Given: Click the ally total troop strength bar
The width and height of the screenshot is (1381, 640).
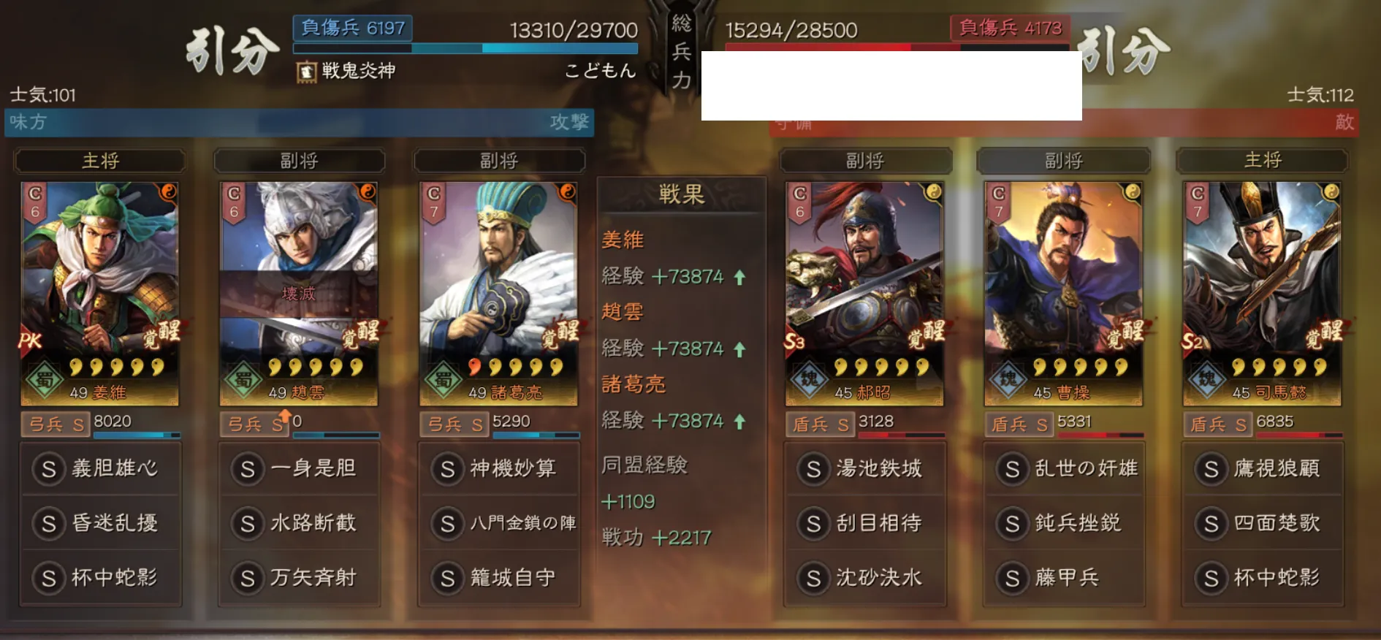Looking at the screenshot, I should click(465, 49).
